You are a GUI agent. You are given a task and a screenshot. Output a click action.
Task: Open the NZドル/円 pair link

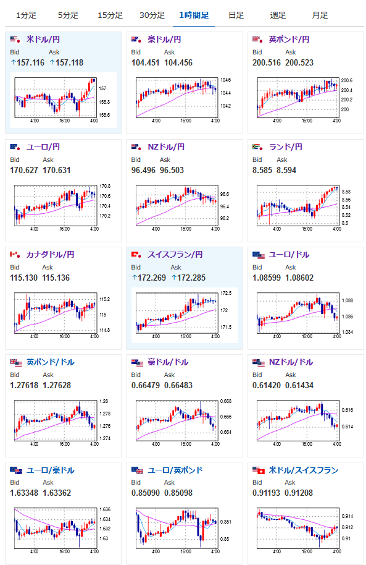coord(166,147)
